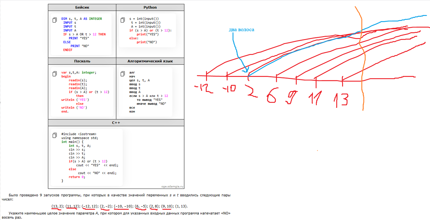This screenshot has height=220, width=430.
Task: Click the ENDIF line in the Basic code
Action: pos(68,50)
